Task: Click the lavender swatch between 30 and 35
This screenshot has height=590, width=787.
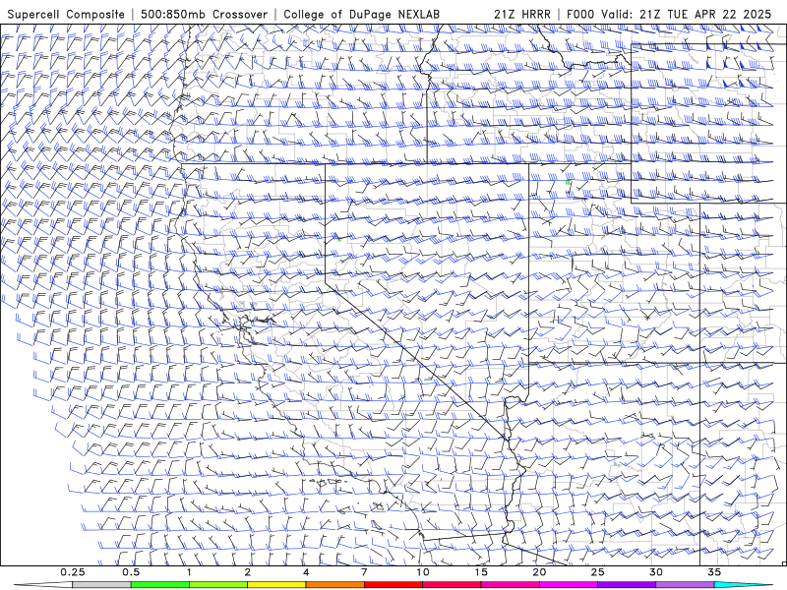Action: pos(685,585)
